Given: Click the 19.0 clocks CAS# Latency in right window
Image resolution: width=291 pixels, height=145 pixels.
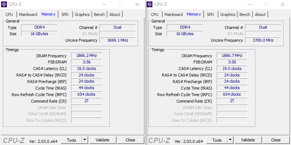Looking at the screenshot, I should (232, 69).
